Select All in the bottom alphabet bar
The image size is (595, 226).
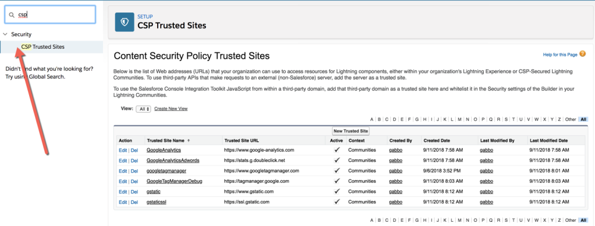[x=583, y=220]
